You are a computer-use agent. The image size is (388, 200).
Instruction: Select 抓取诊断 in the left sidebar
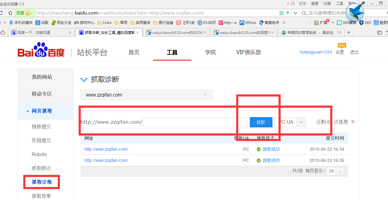[x=41, y=182]
